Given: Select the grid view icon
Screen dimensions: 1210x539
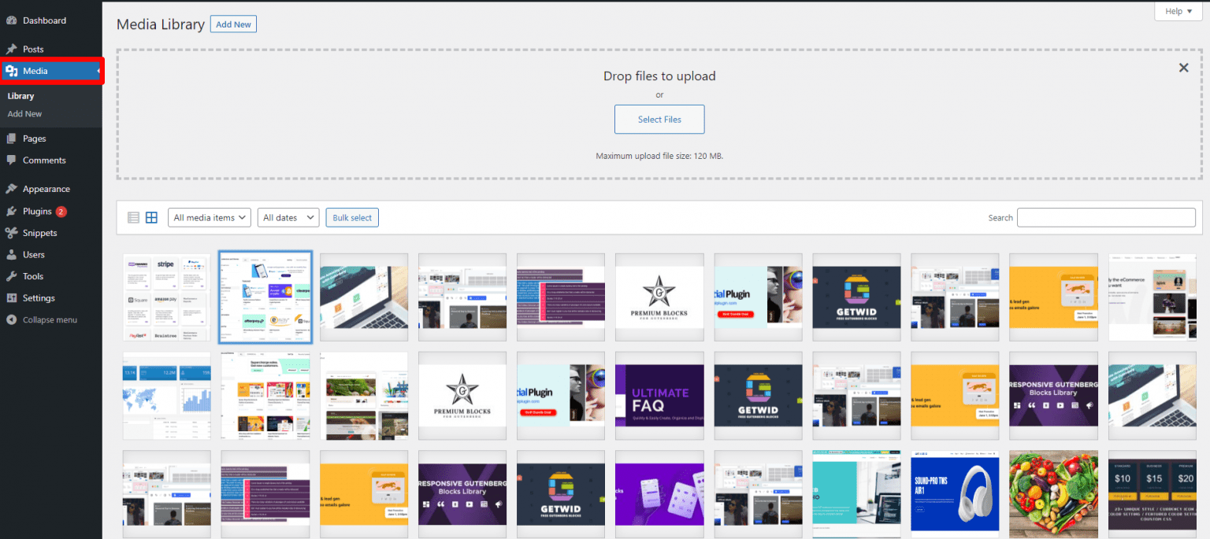Looking at the screenshot, I should pyautogui.click(x=151, y=217).
